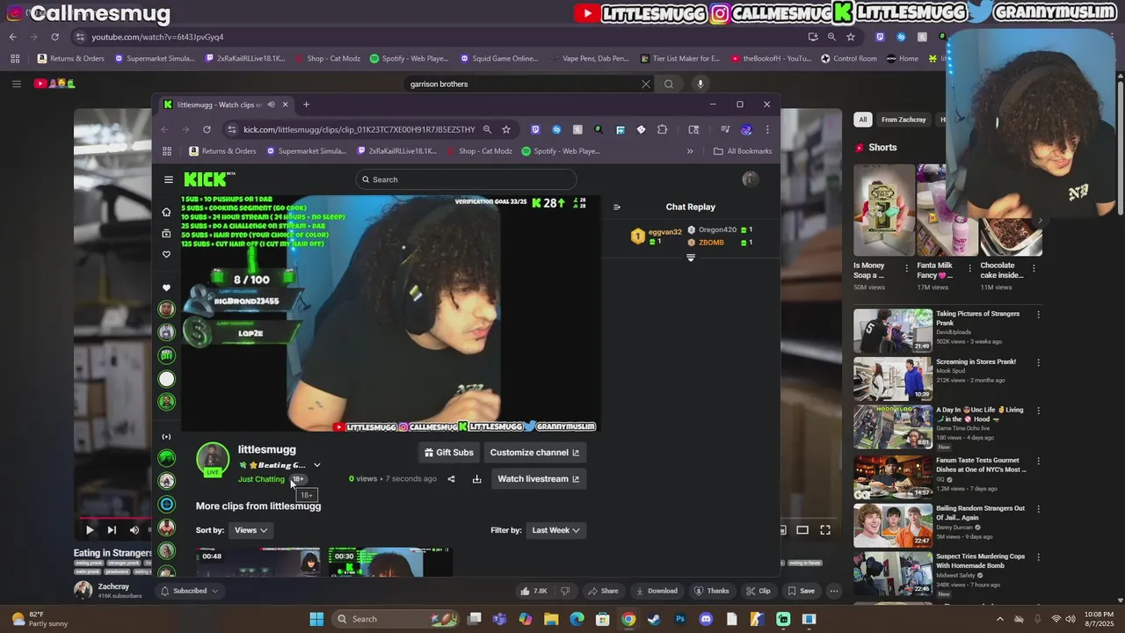Clear the 'garrison brothers' search text
Image resolution: width=1125 pixels, height=633 pixels.
pyautogui.click(x=646, y=84)
